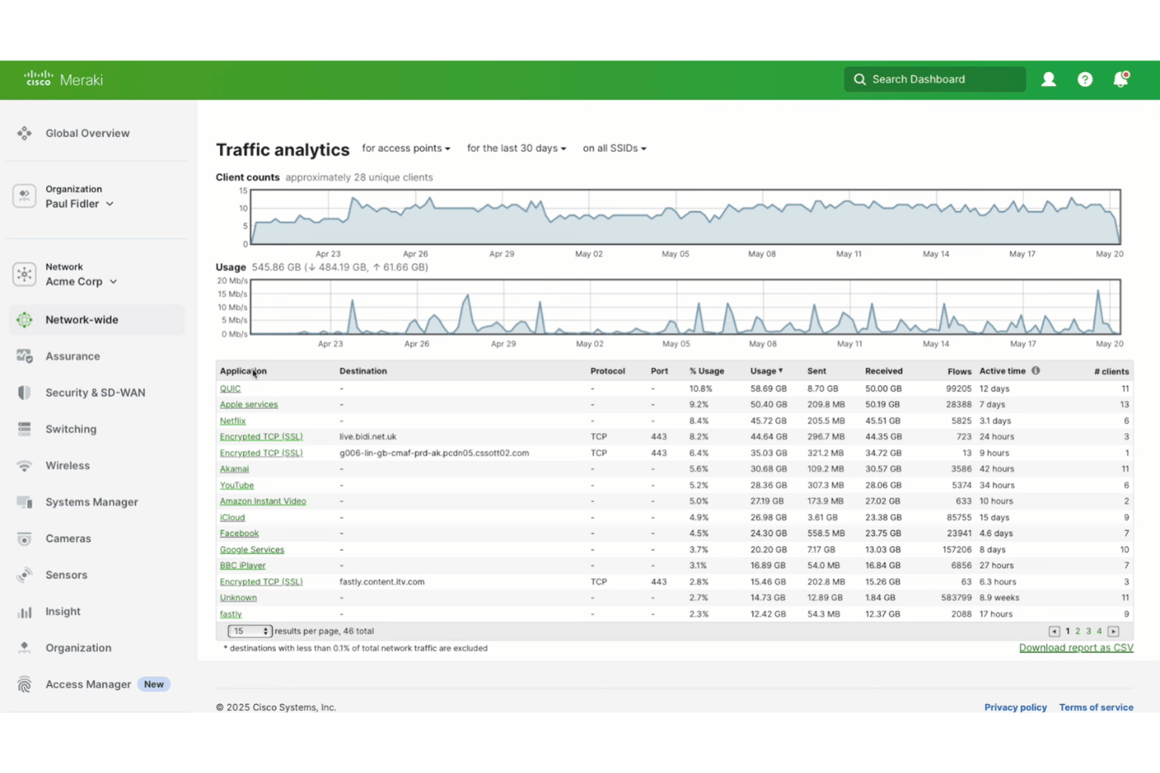The image size is (1160, 773).
Task: Click the Cameras sidebar icon
Action: pos(24,539)
